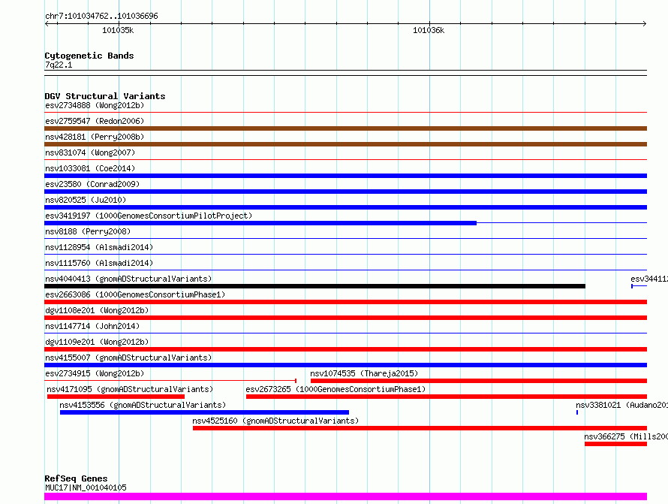Click the red nsv4171095 variant bar

[x=116, y=397]
